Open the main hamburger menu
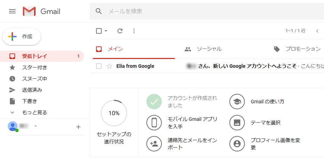 [x=12, y=11]
